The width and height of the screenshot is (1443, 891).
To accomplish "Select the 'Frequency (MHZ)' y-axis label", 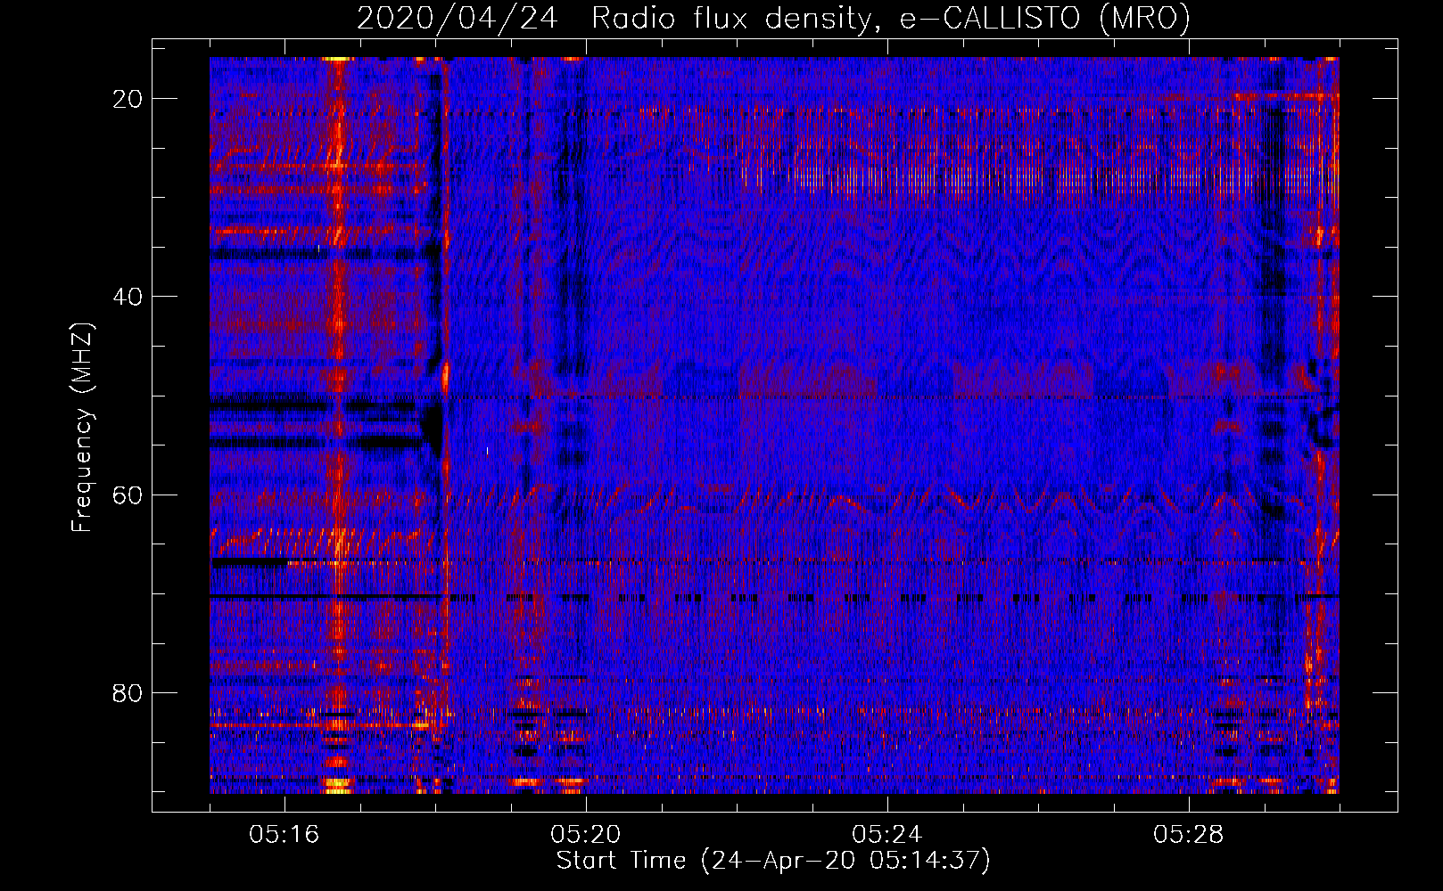I will [82, 428].
